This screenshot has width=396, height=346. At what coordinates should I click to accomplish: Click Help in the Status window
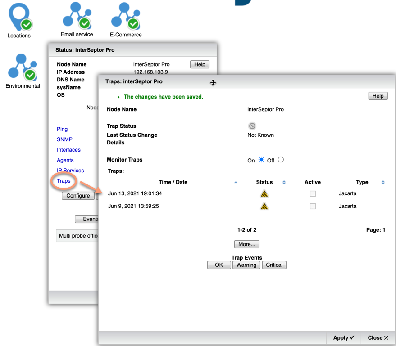pyautogui.click(x=200, y=64)
